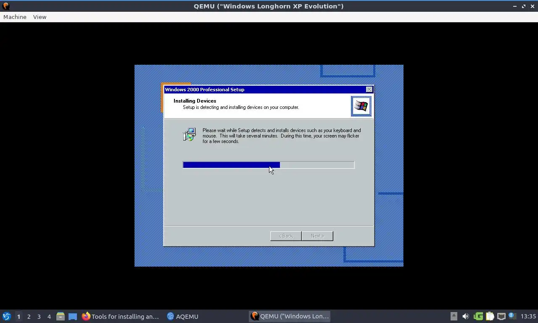Switch to the AQEMU taskbar window
This screenshot has width=538, height=323.
183,316
